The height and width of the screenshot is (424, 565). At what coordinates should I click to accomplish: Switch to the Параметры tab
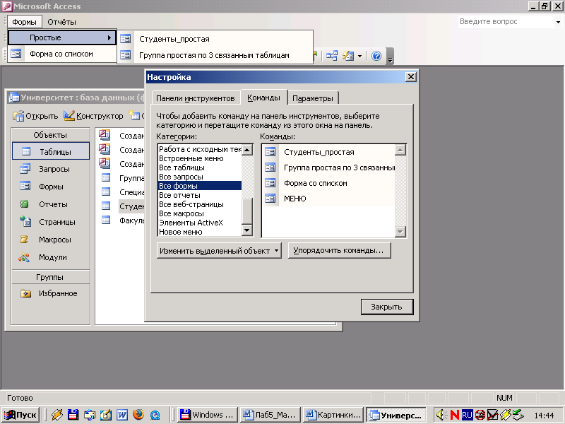[313, 98]
